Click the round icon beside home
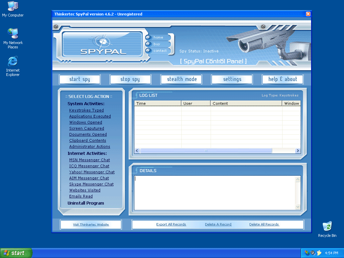 pyautogui.click(x=148, y=37)
